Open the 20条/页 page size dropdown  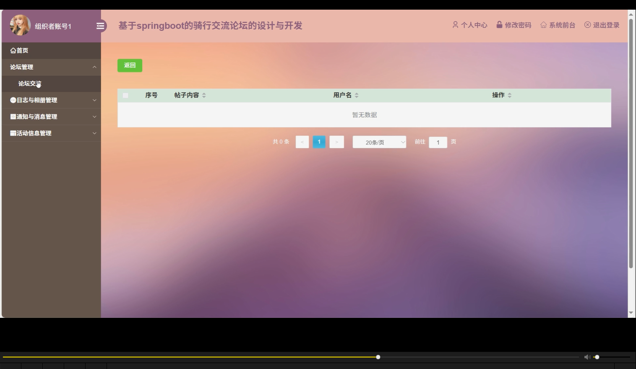[x=379, y=142]
